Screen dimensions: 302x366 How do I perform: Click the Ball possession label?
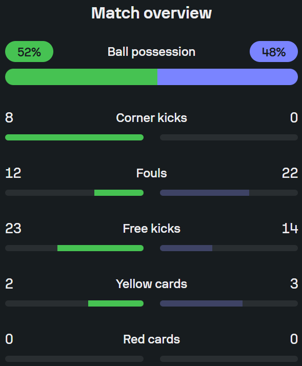point(151,52)
